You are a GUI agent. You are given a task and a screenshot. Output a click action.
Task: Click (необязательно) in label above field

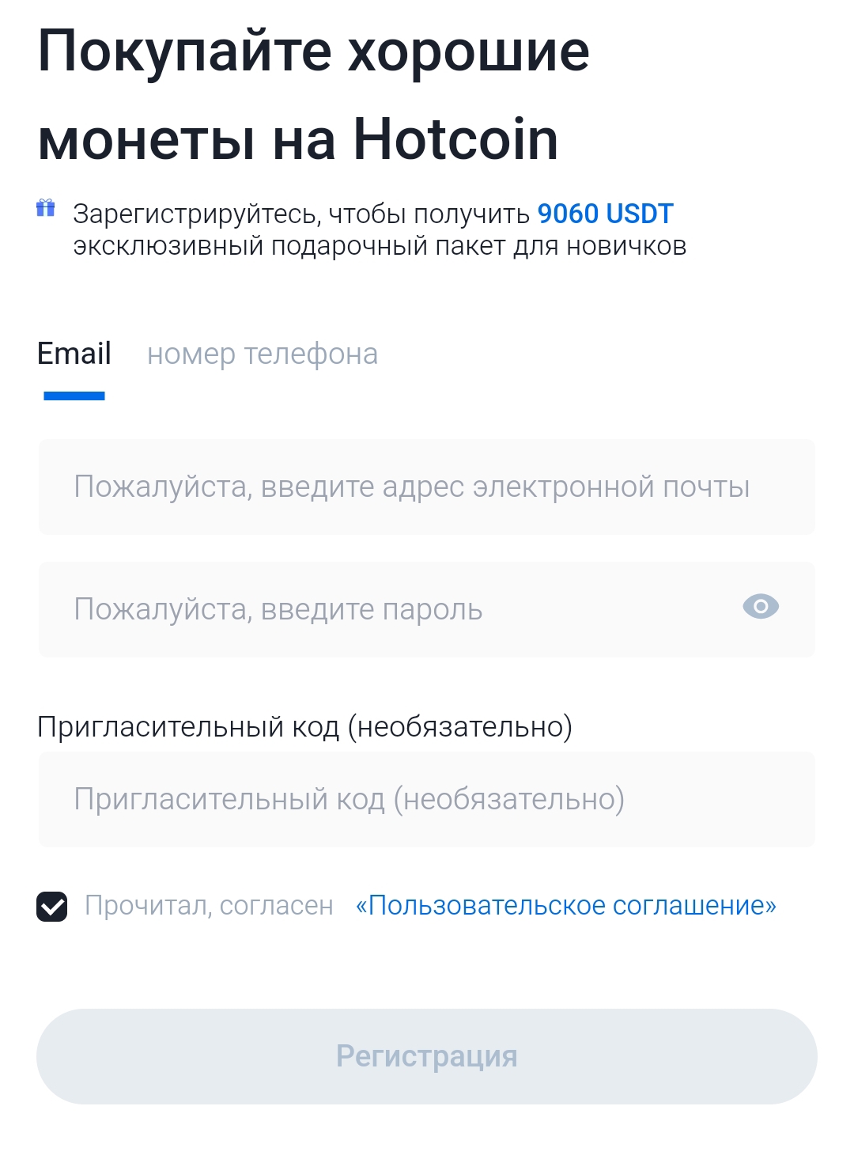[460, 726]
